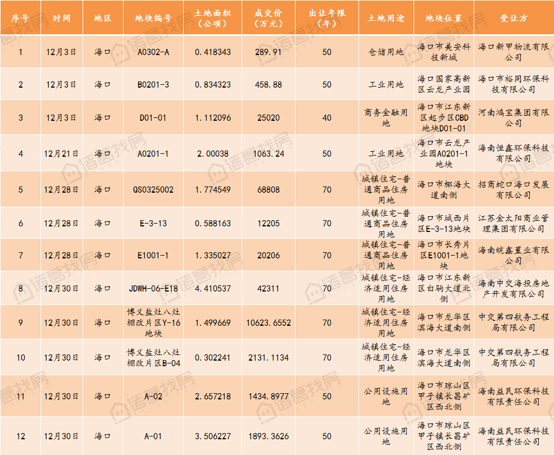
Task: Click the 土地用途 column header
Action: click(x=386, y=18)
